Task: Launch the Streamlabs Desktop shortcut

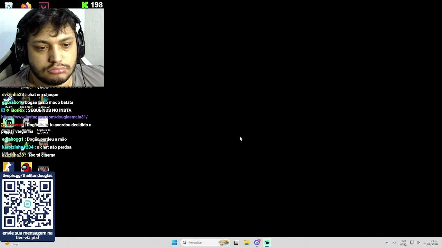Action: click(x=9, y=126)
